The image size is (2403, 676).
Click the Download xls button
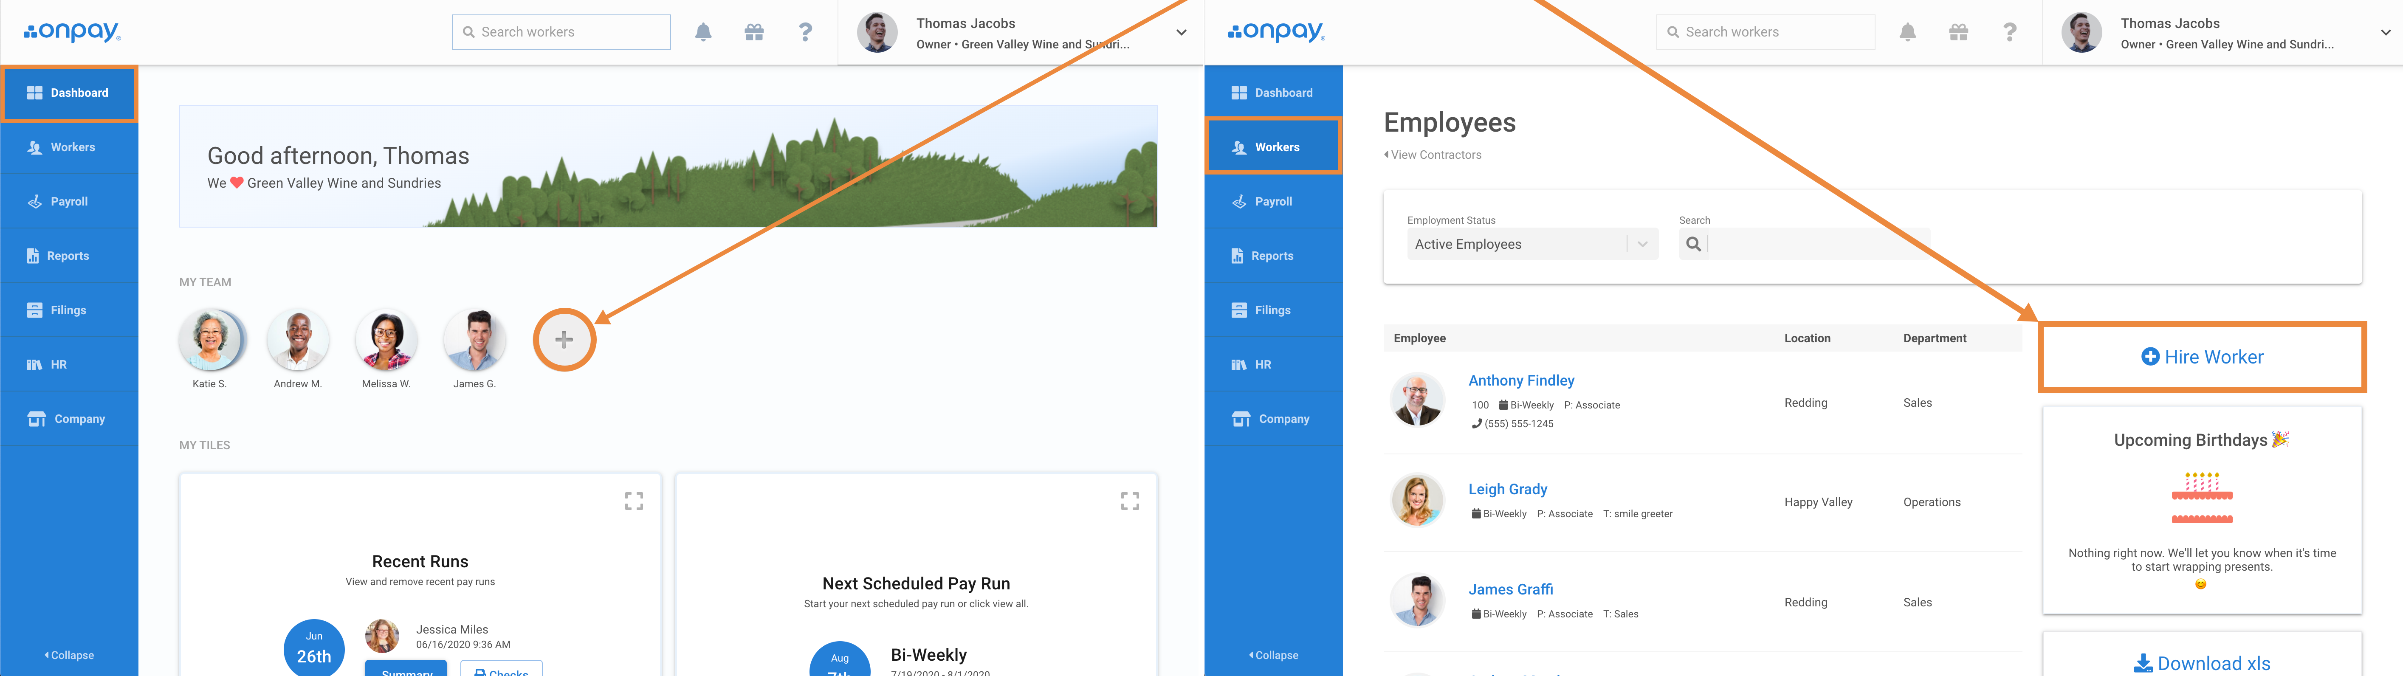point(2202,662)
